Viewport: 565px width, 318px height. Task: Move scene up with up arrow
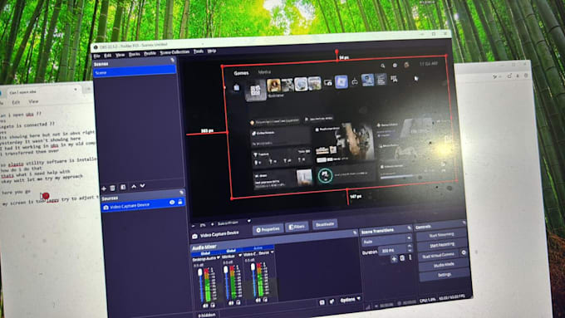point(134,187)
